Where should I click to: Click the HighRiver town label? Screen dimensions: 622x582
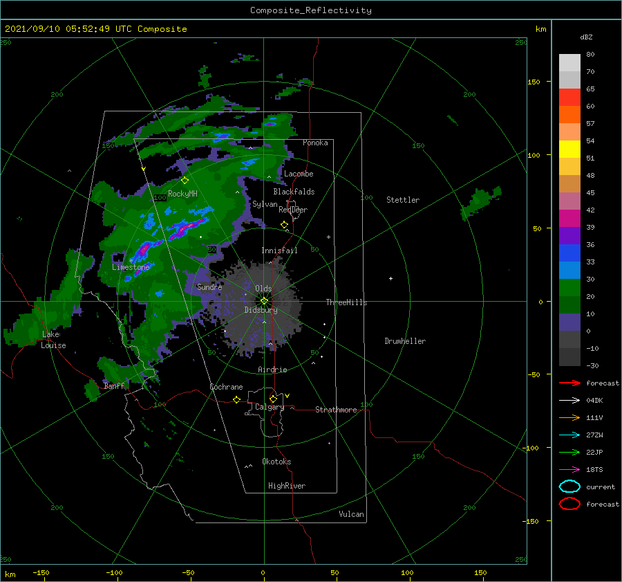[x=287, y=486]
